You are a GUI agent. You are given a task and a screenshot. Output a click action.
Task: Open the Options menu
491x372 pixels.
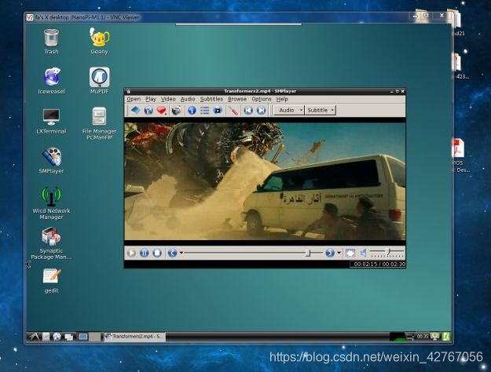(262, 99)
